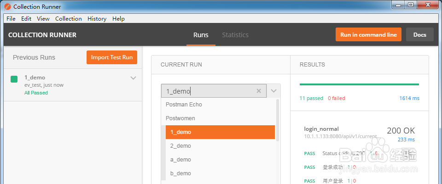Image resolution: width=442 pixels, height=184 pixels.
Task: Click the Postman logo in the title bar
Action: click(8, 6)
